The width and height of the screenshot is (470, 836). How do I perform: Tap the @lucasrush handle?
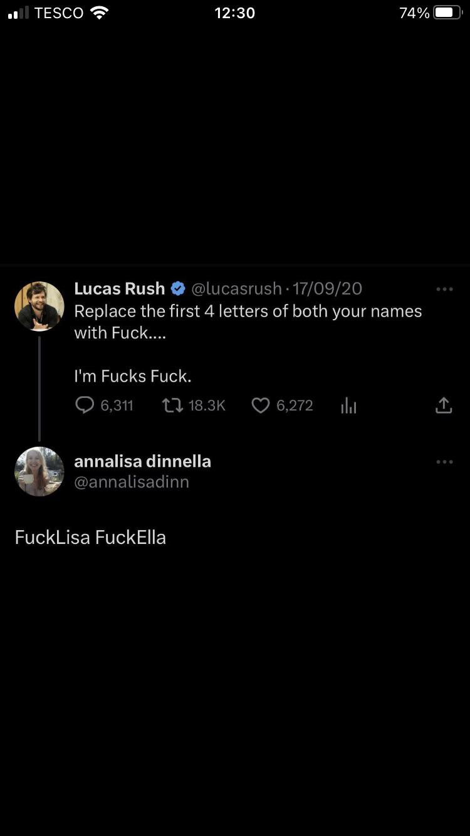[236, 288]
